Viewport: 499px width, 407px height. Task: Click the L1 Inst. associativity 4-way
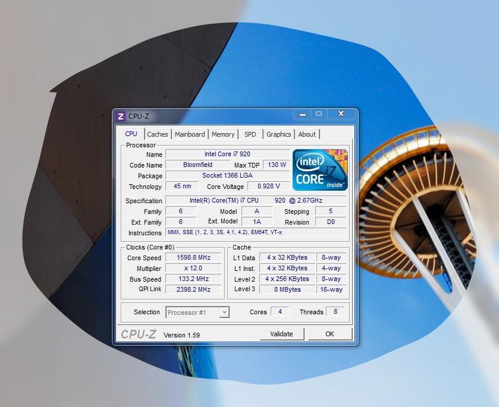pyautogui.click(x=331, y=269)
